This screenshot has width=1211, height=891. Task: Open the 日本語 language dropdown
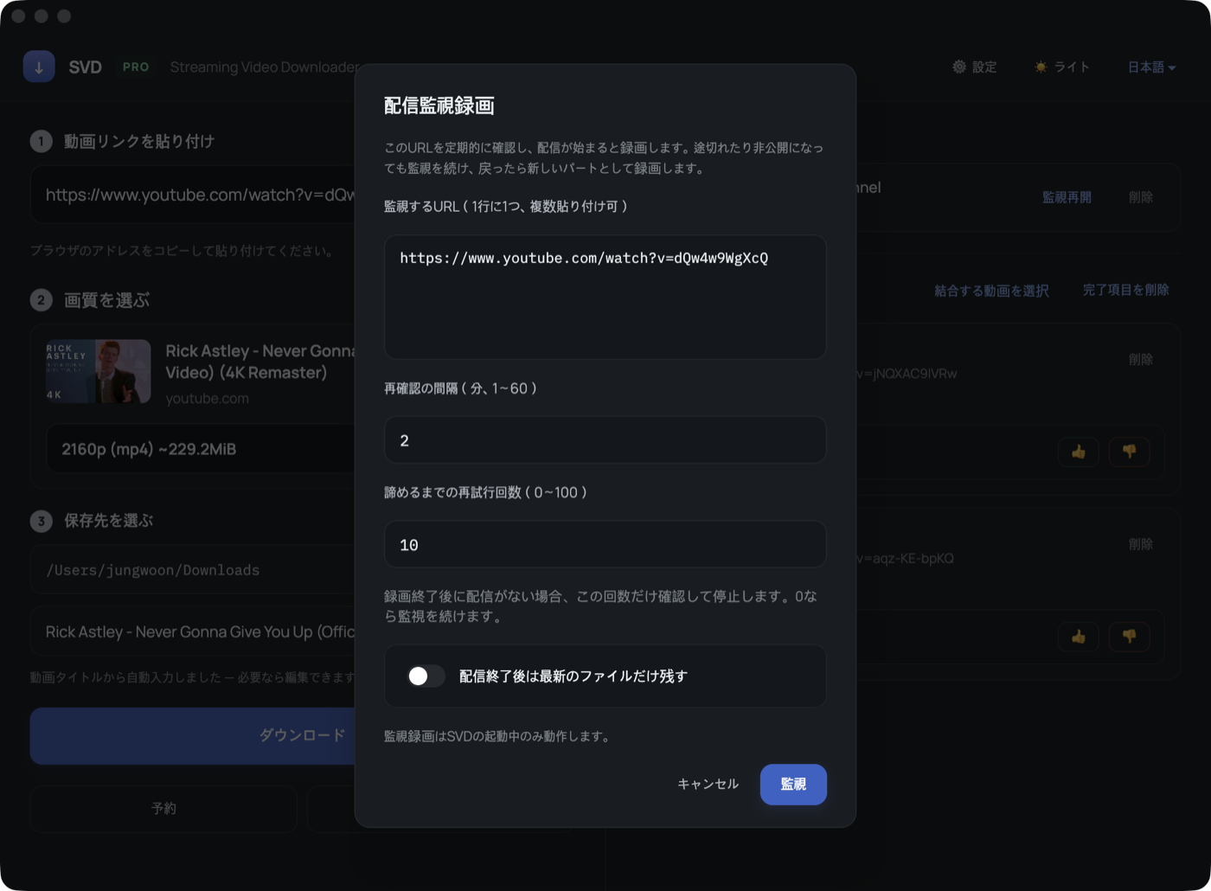[x=1151, y=67]
